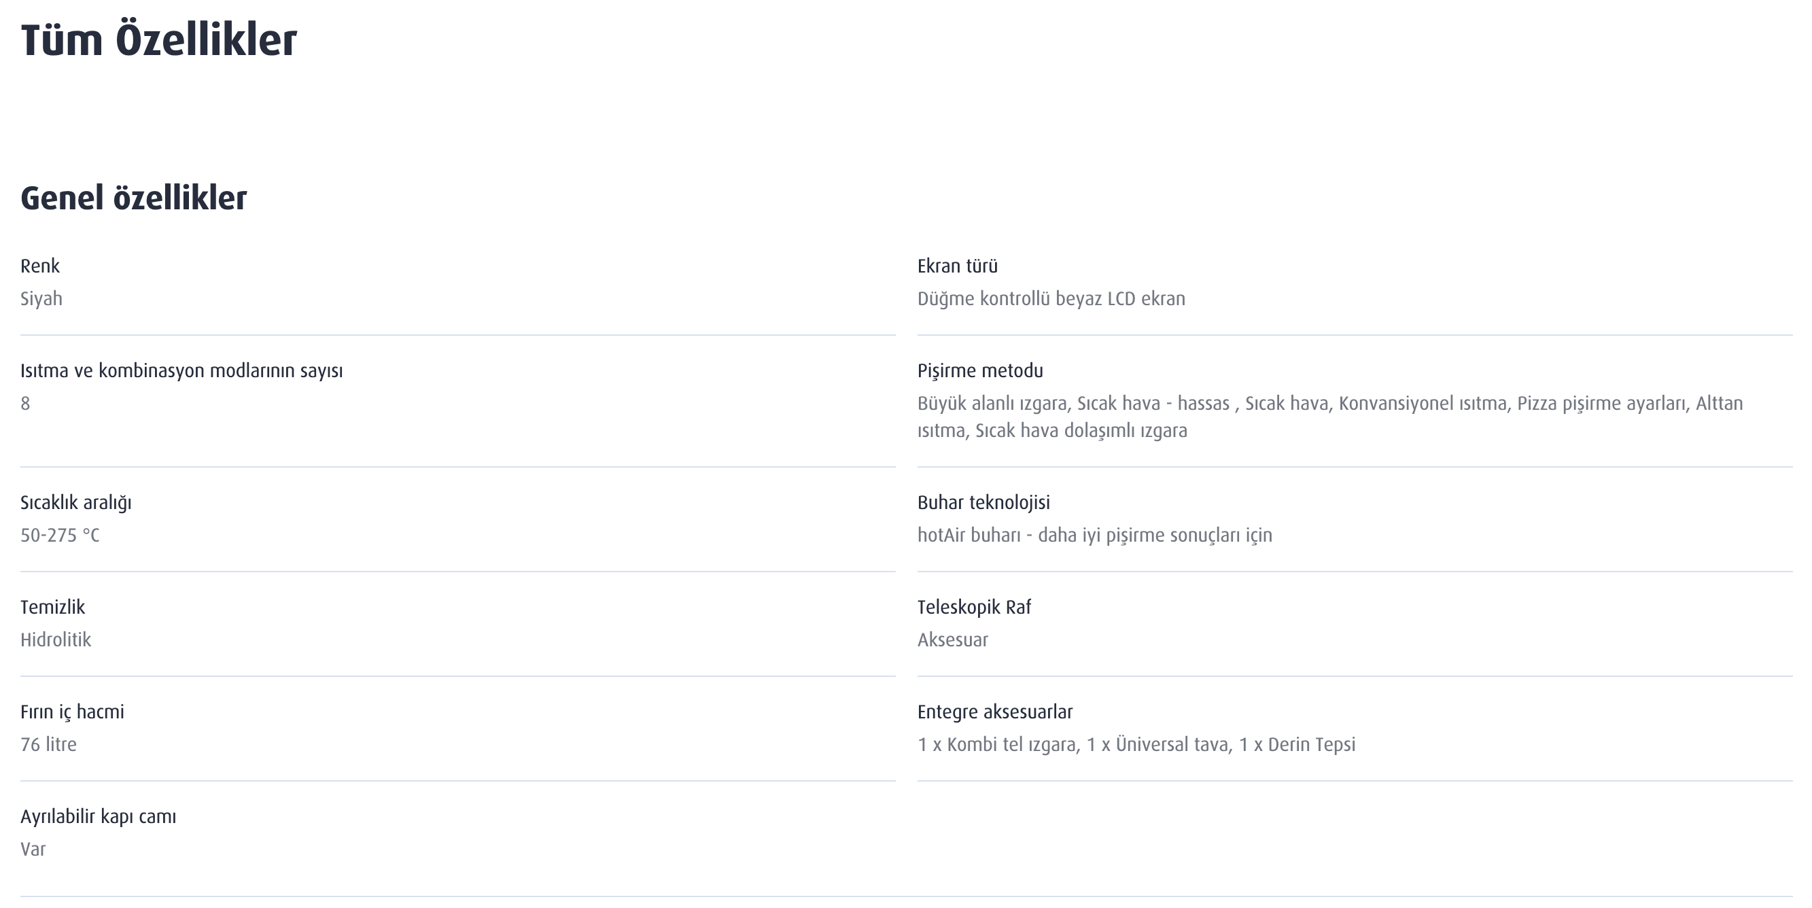Select the "Entegre aksesuarlar" label

[x=994, y=712]
